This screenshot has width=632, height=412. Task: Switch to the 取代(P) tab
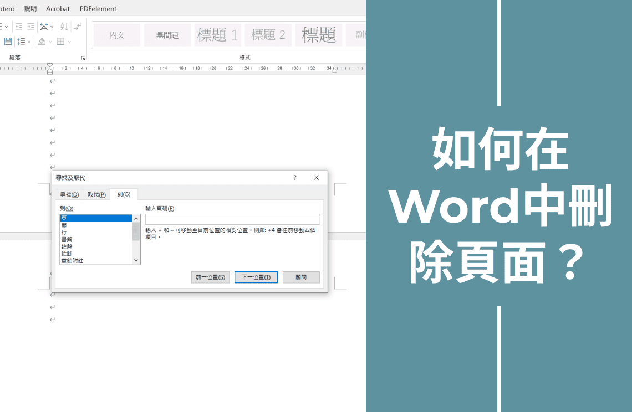click(x=96, y=194)
